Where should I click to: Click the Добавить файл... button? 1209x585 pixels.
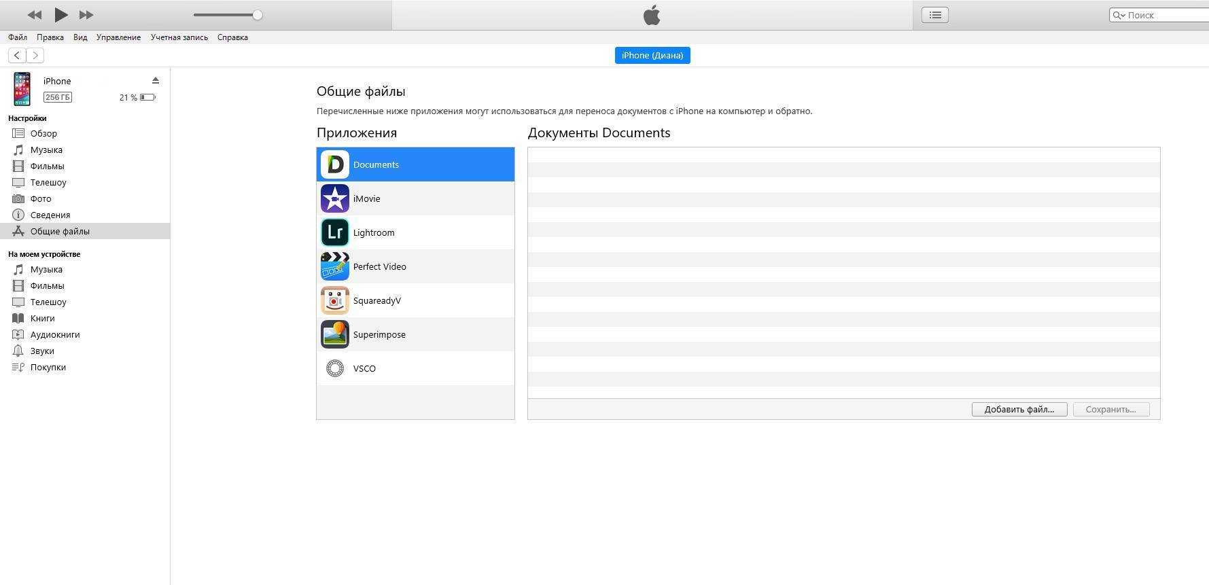click(x=1019, y=409)
